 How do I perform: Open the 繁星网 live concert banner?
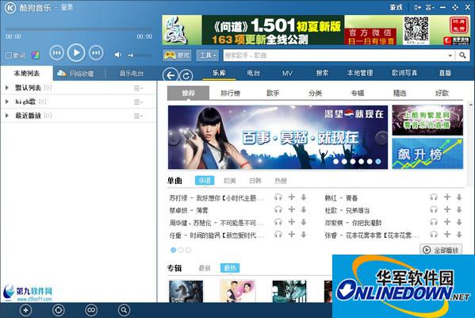(427, 121)
